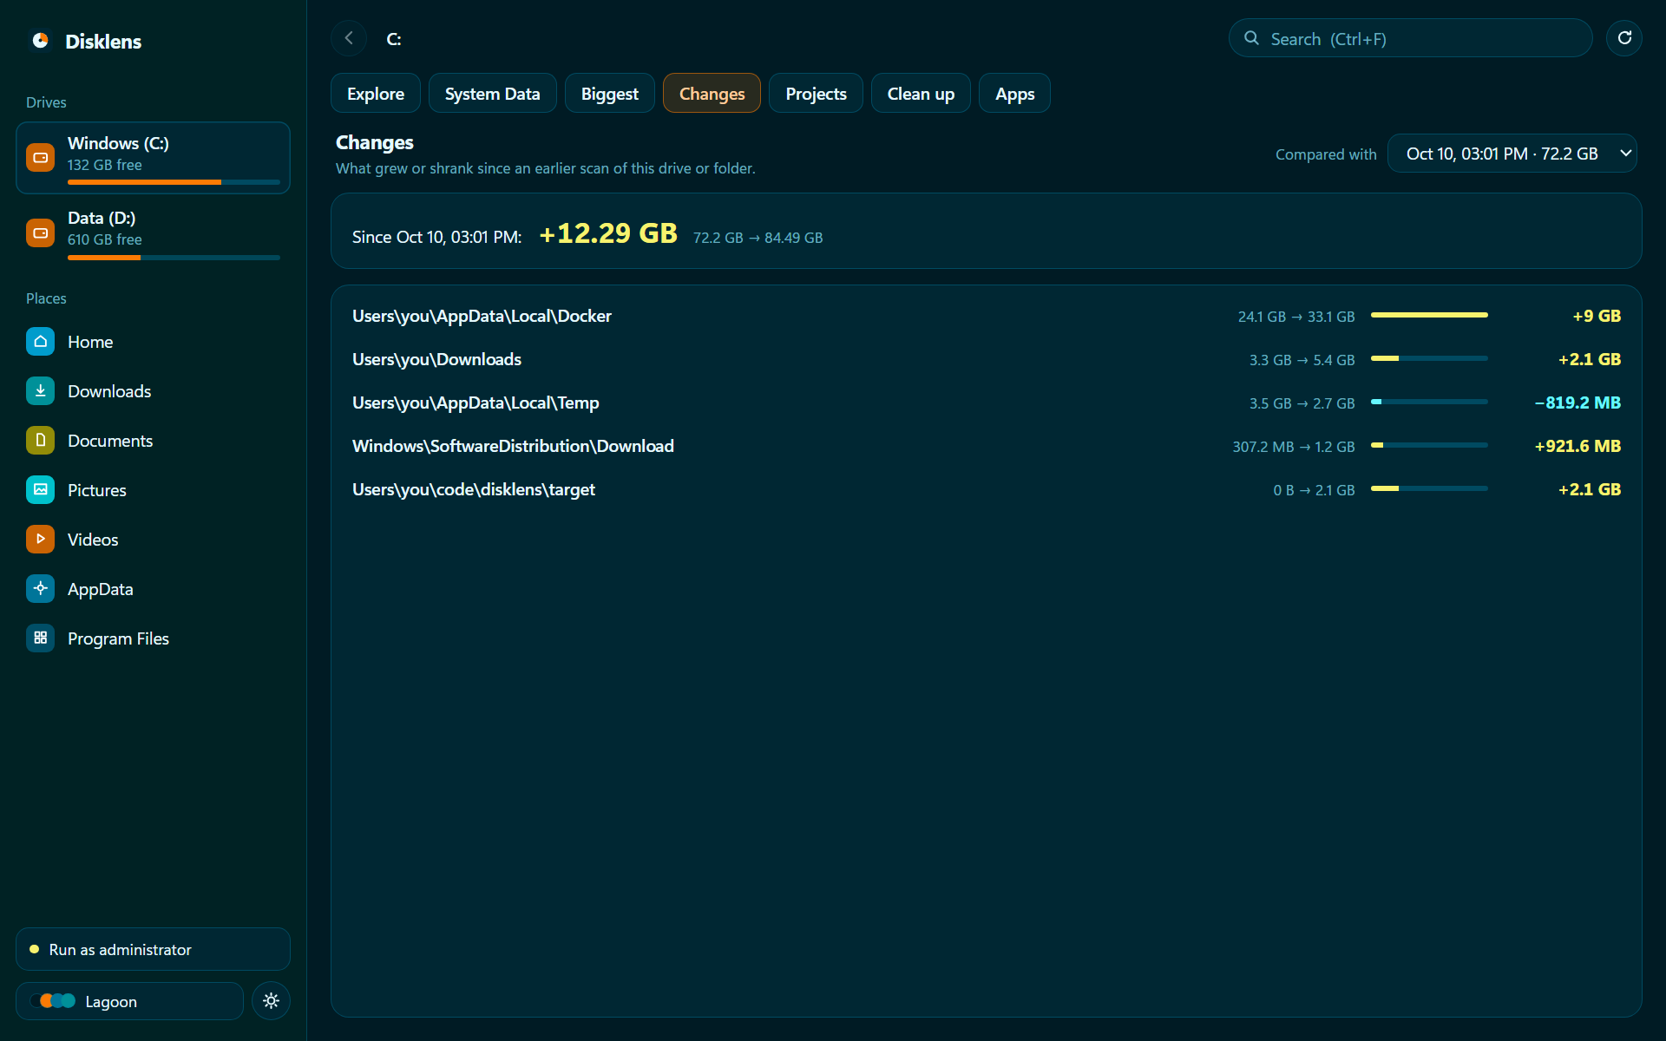1666x1041 pixels.
Task: Switch to the Explore tab
Action: pyautogui.click(x=376, y=94)
